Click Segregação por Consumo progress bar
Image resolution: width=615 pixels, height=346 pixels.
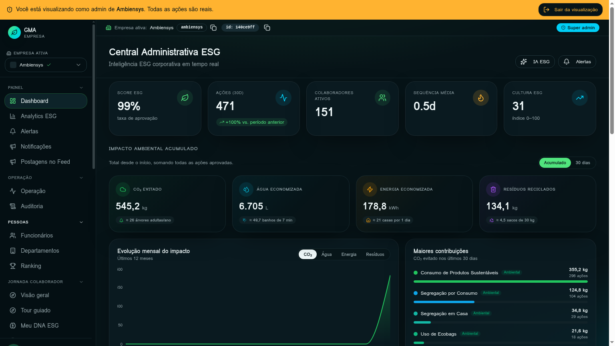tap(500, 302)
